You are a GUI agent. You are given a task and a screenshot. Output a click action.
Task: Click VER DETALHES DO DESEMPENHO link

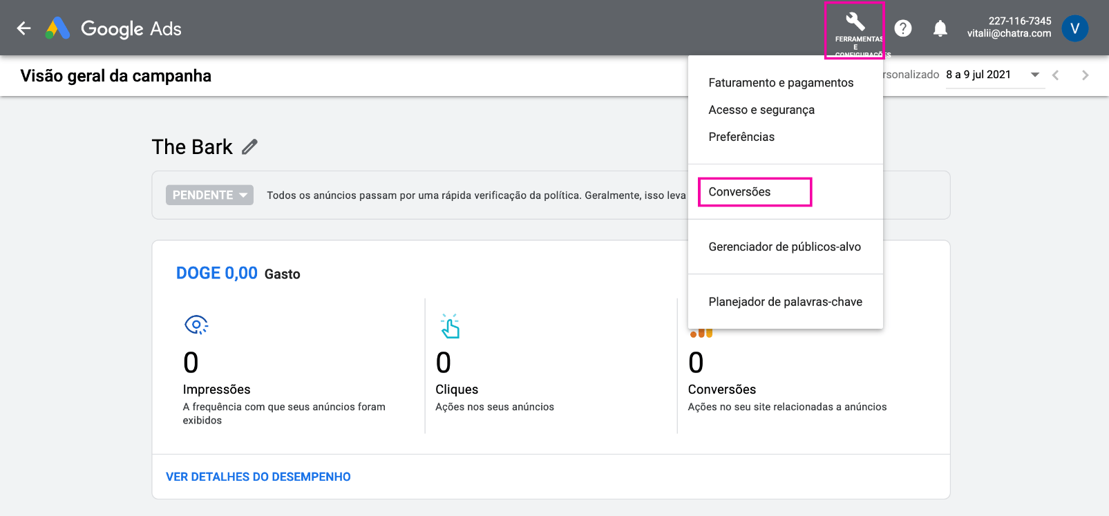[258, 477]
